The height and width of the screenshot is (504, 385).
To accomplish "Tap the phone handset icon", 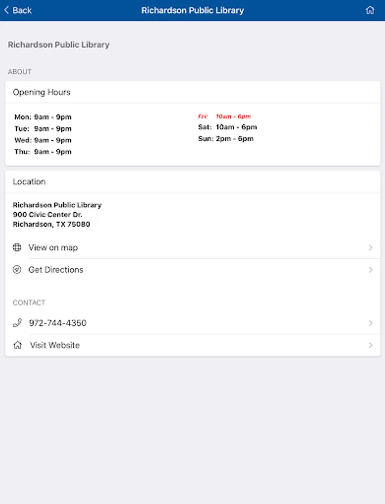I will (x=17, y=323).
